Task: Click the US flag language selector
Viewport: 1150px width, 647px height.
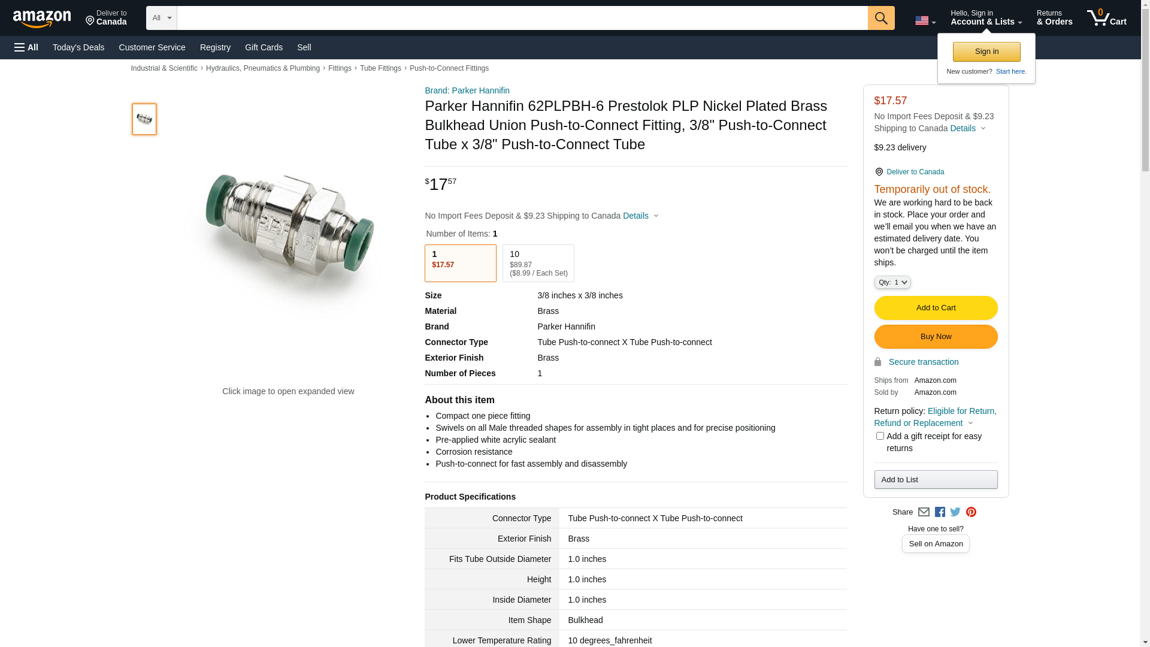Action: tap(925, 20)
